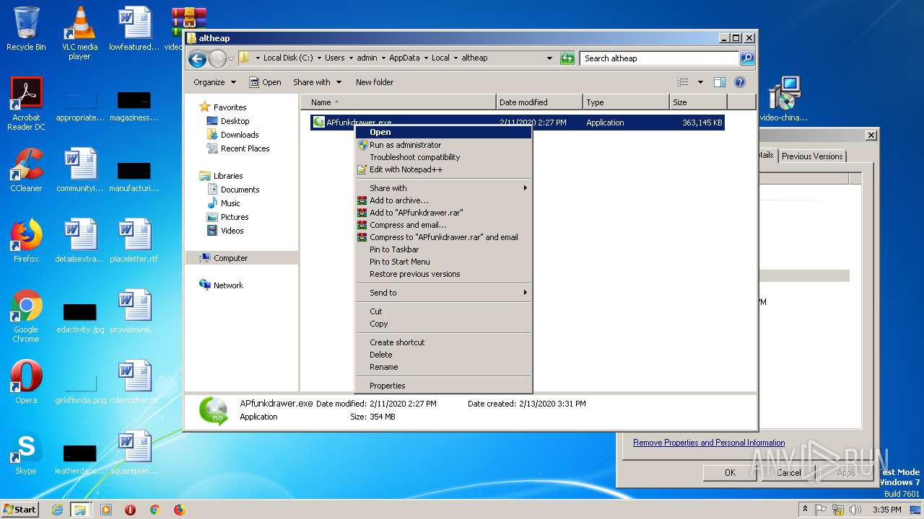Click Windows Media Player taskbar icon
This screenshot has height=519, width=924.
[106, 510]
